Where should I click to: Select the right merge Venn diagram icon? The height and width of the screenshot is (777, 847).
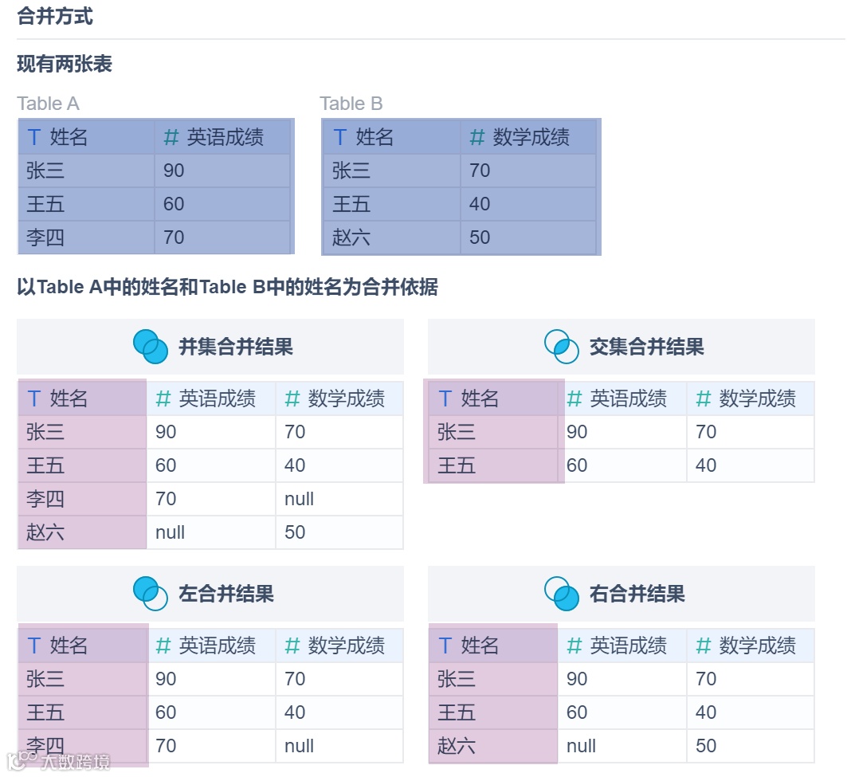pos(562,594)
